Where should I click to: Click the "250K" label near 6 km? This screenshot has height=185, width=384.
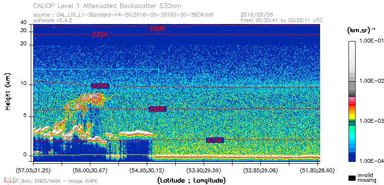coord(158,109)
